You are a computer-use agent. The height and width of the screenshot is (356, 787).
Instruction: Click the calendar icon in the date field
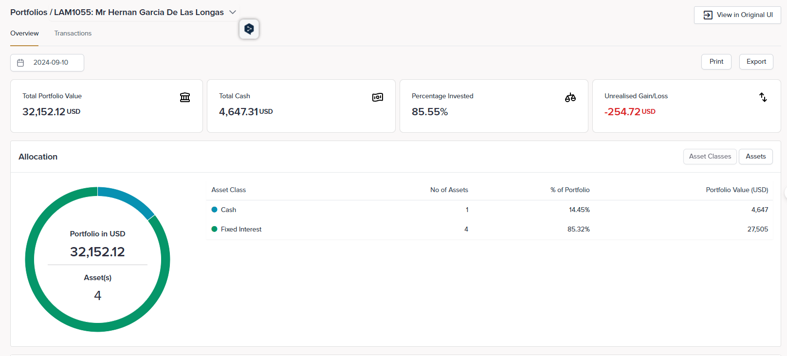point(20,63)
